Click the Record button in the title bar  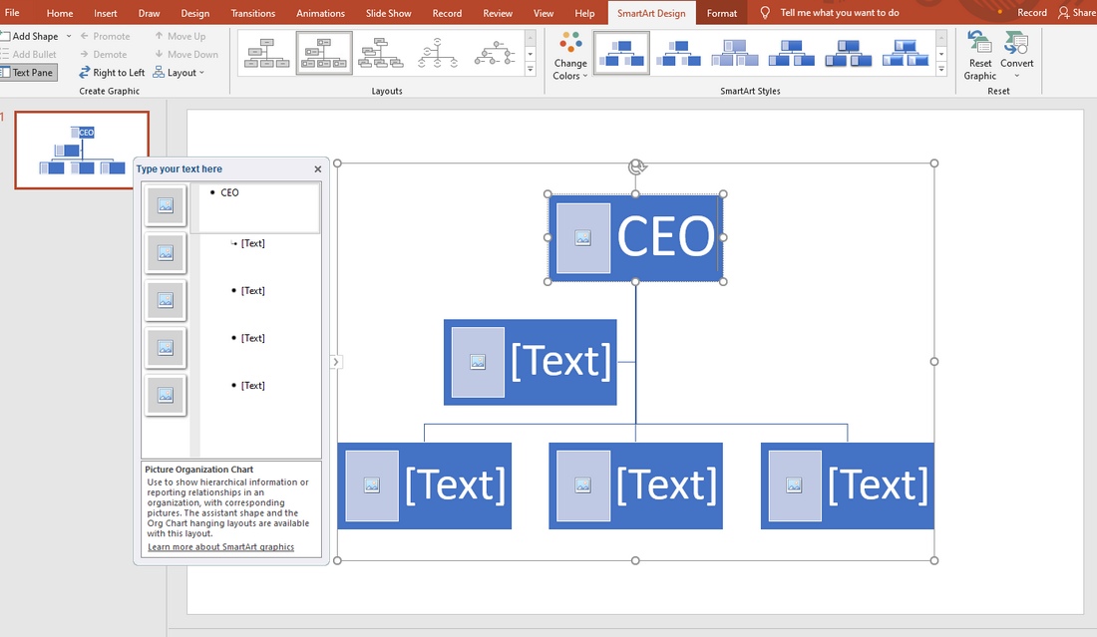pos(1032,12)
